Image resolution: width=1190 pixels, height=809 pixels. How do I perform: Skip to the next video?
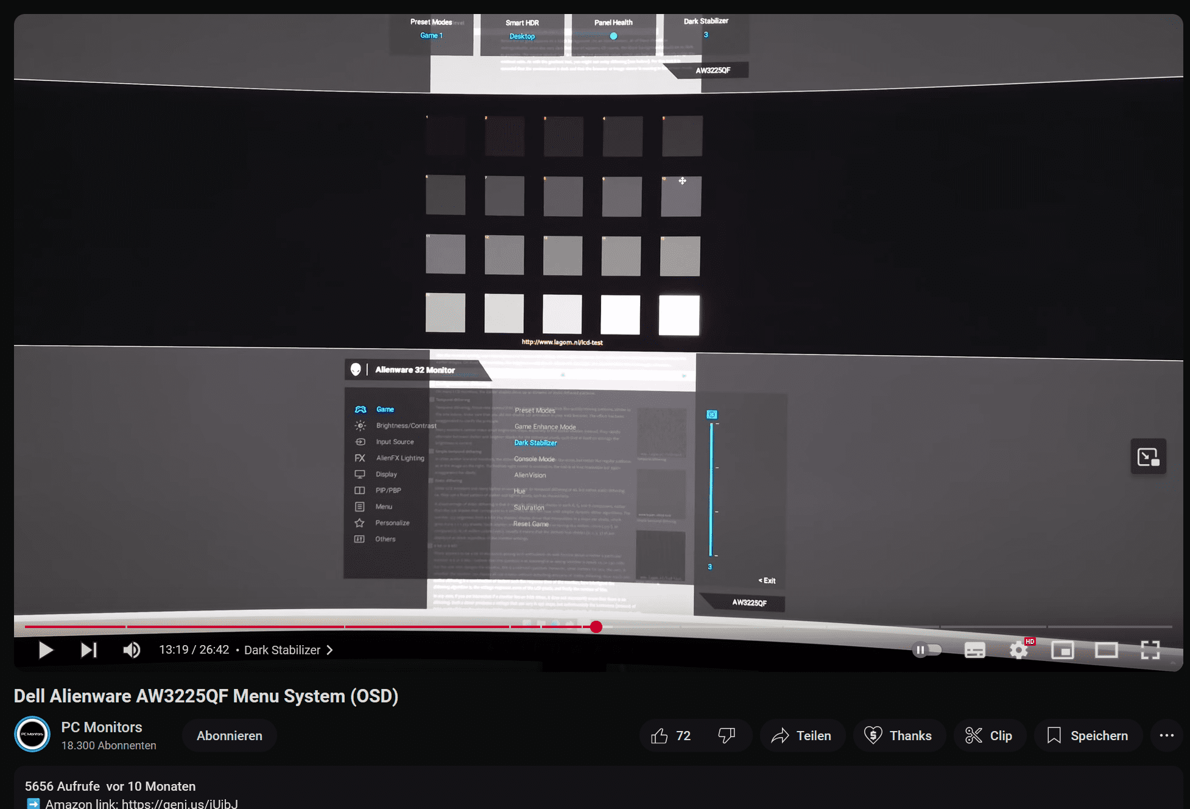pyautogui.click(x=89, y=650)
